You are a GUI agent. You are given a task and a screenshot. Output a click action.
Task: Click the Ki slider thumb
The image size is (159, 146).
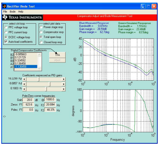coord(46,89)
